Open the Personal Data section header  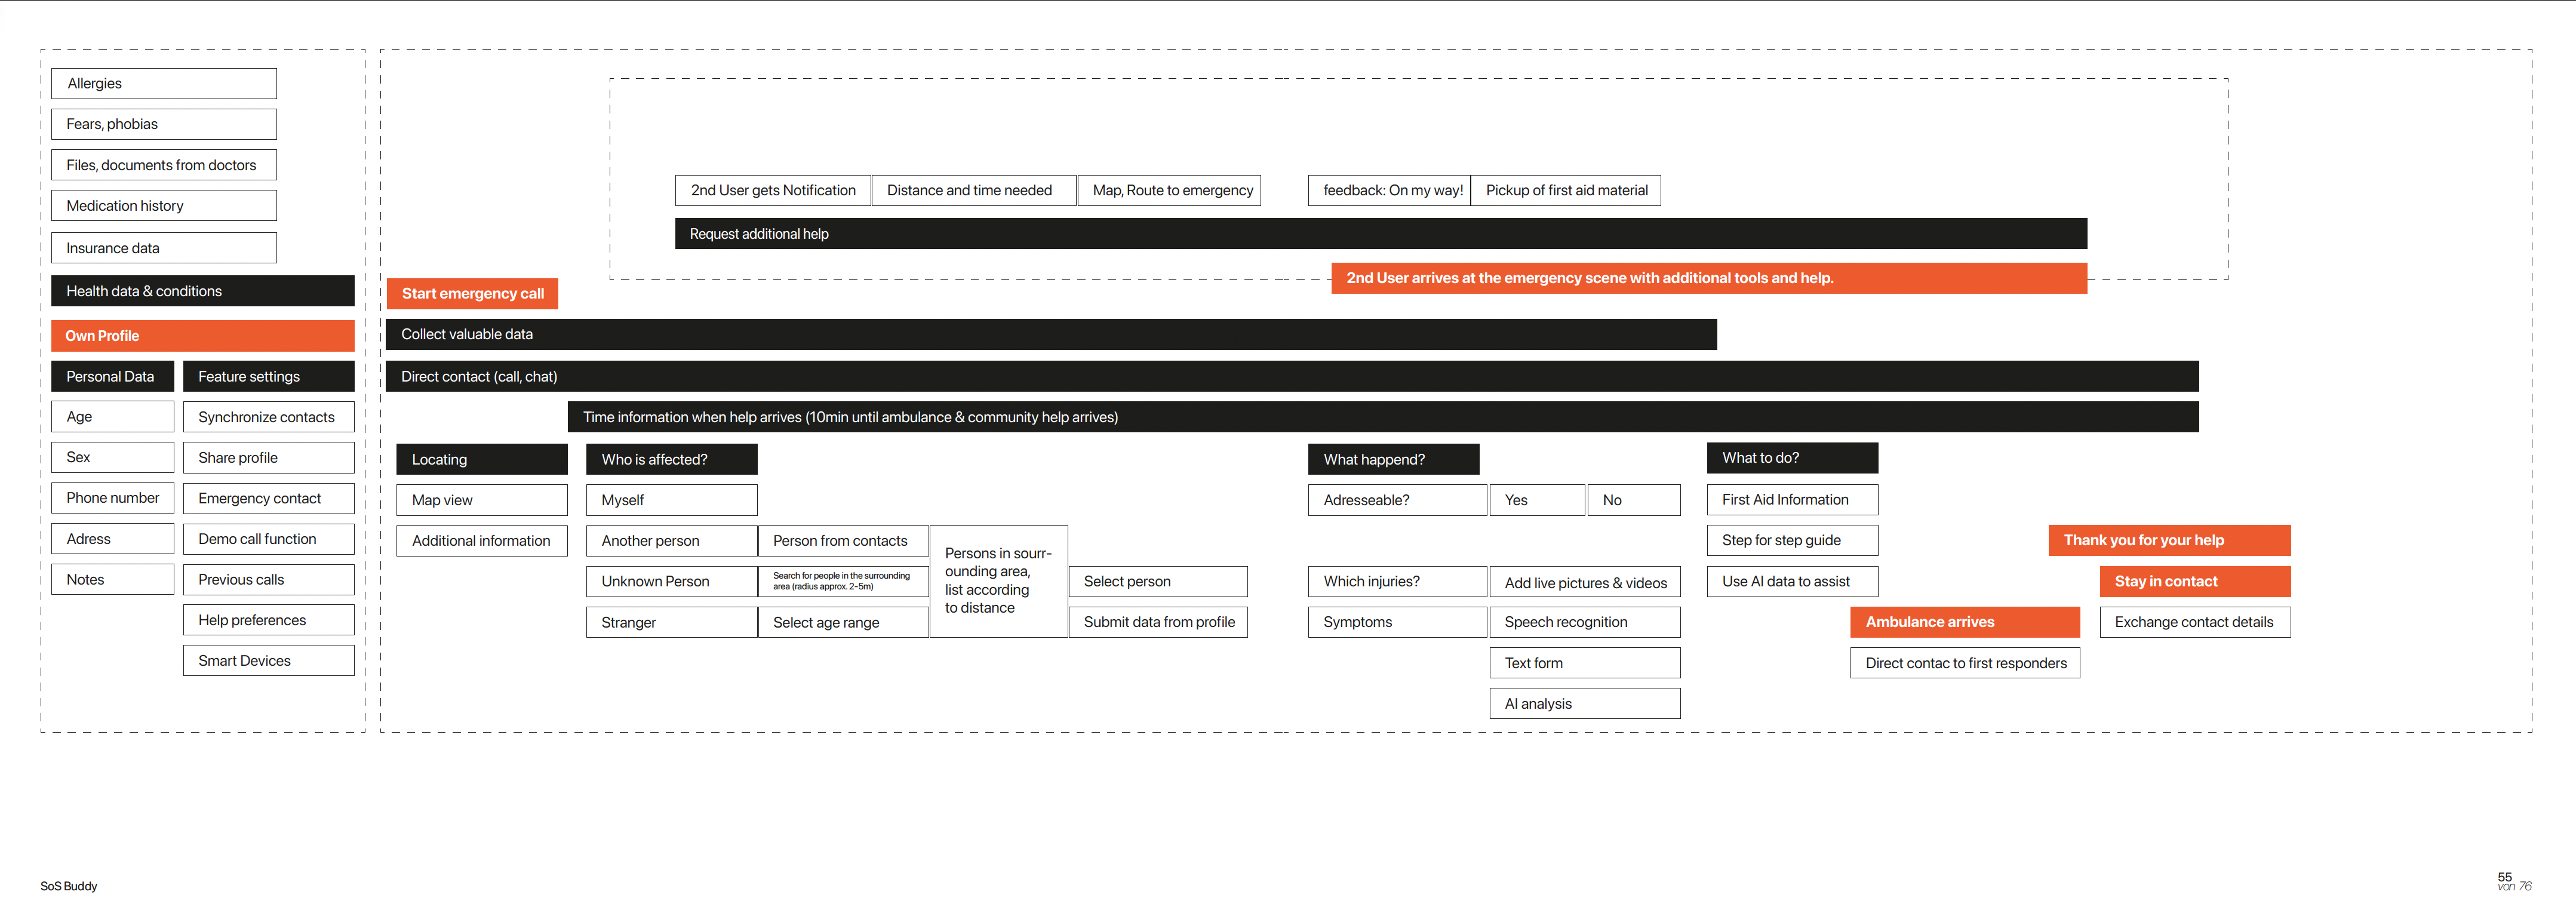tap(112, 377)
